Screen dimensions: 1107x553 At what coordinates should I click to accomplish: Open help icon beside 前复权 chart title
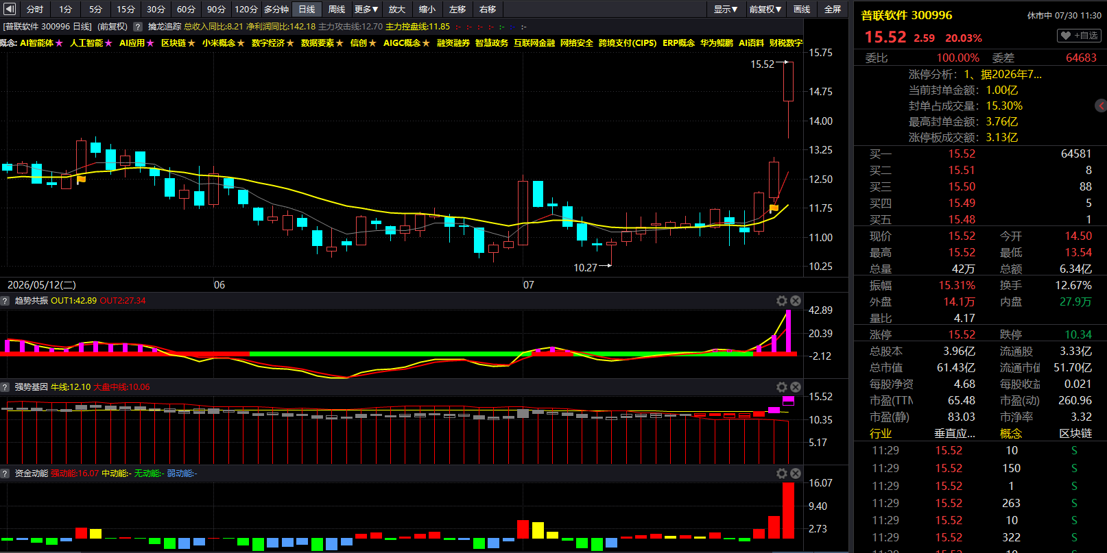(137, 27)
